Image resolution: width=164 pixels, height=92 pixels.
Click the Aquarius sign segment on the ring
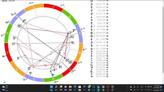click(17, 17)
